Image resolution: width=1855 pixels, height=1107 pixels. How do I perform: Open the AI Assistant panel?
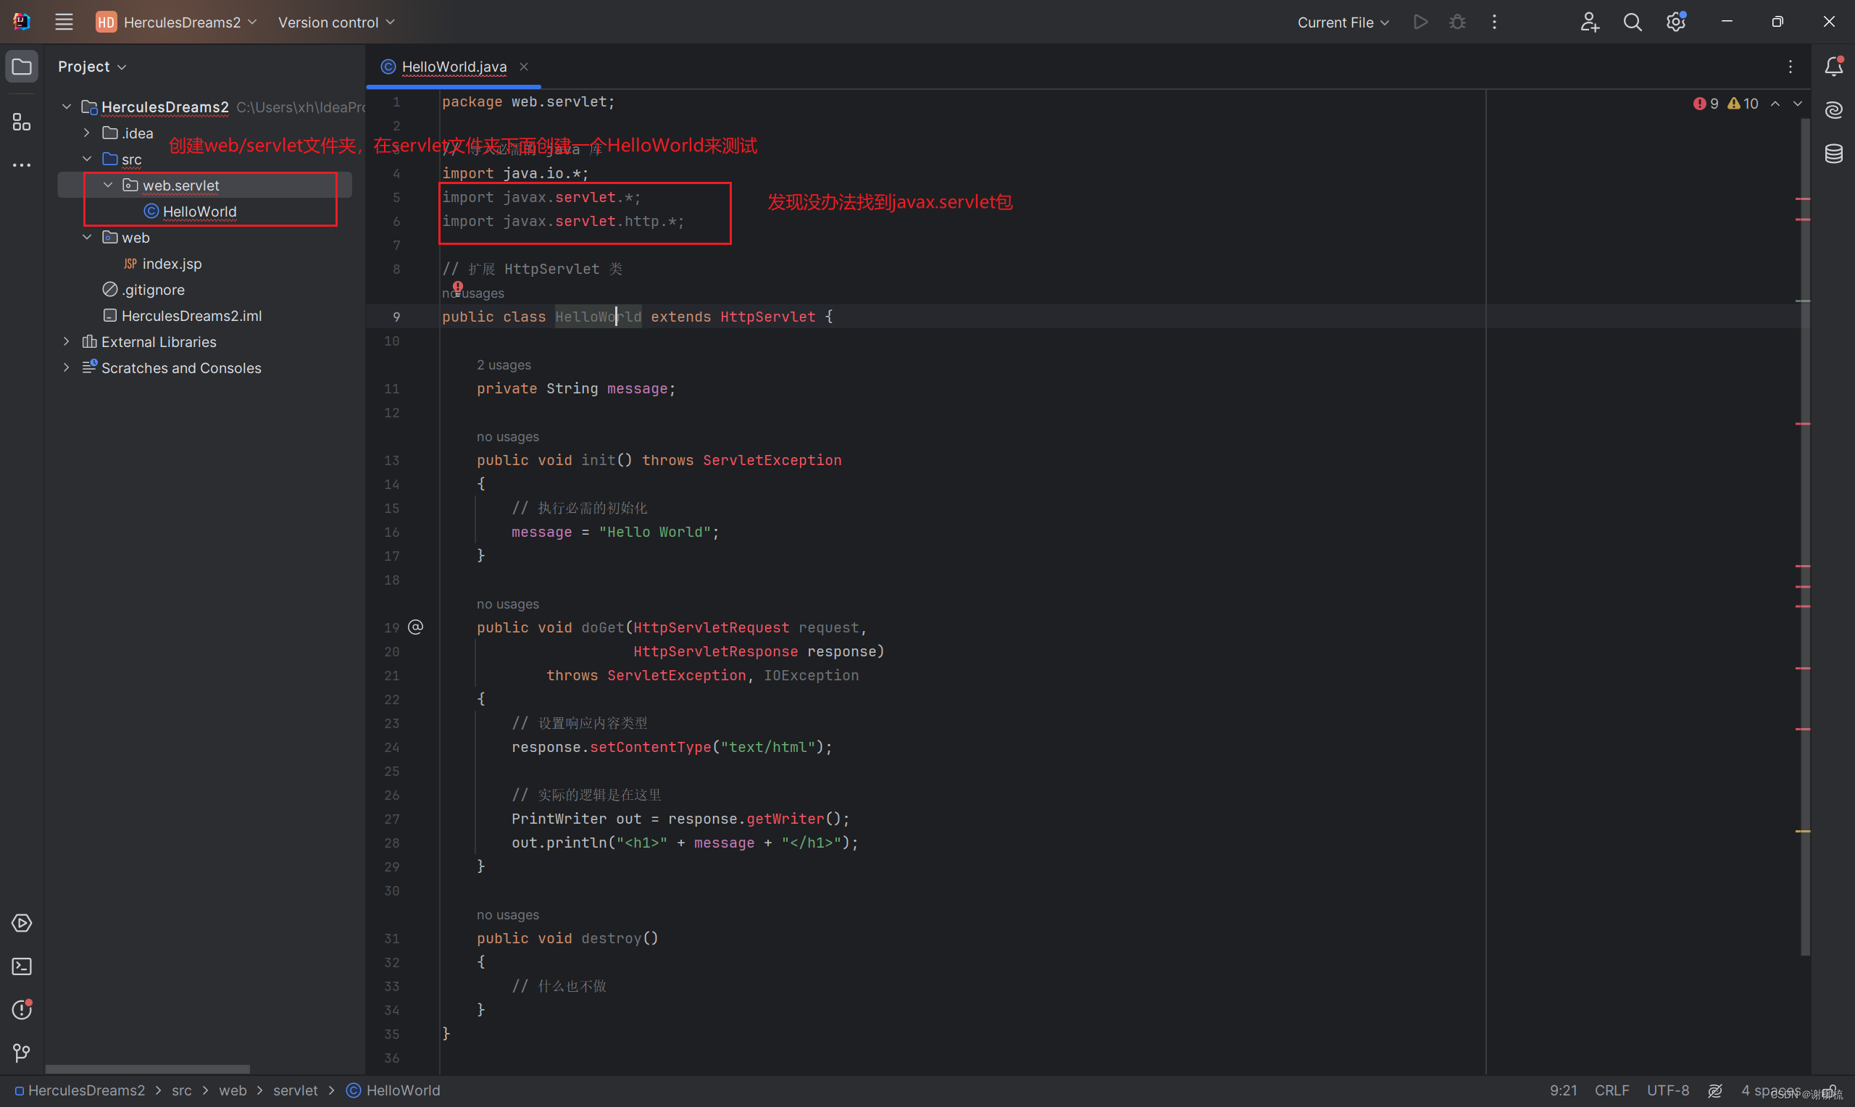[x=1834, y=110]
